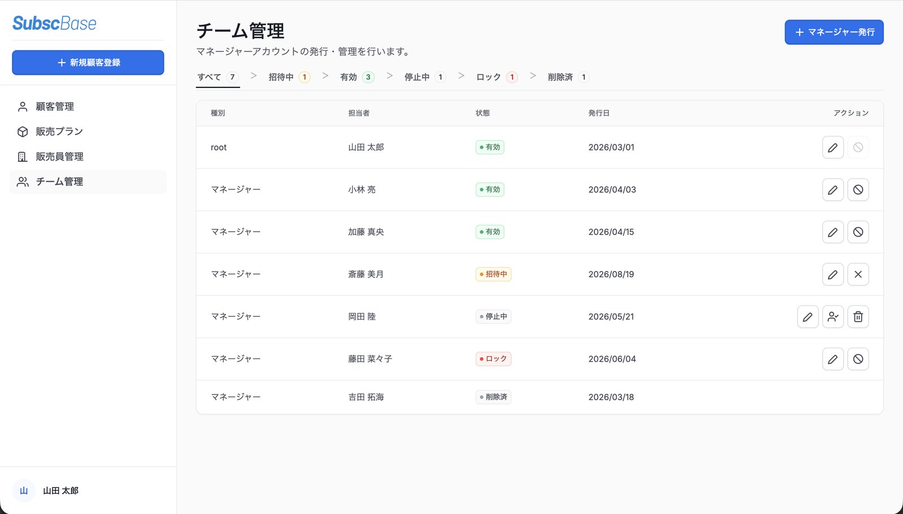Click the disabled suspend icon for root row
Viewport: 903px width, 514px height.
point(858,148)
